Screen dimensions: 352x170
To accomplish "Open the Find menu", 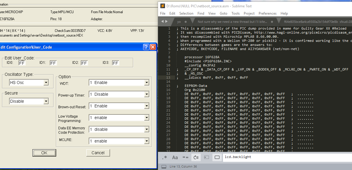I will tap(201, 13).
